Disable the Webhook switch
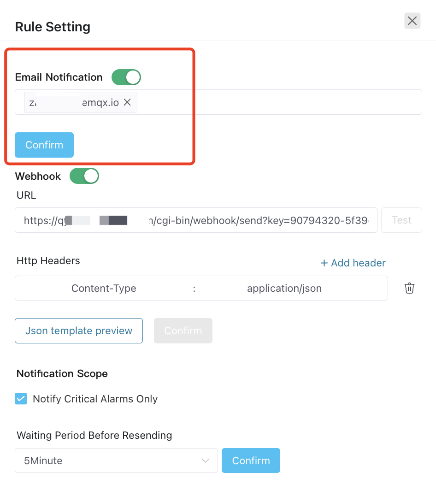436x484 pixels. coord(84,176)
